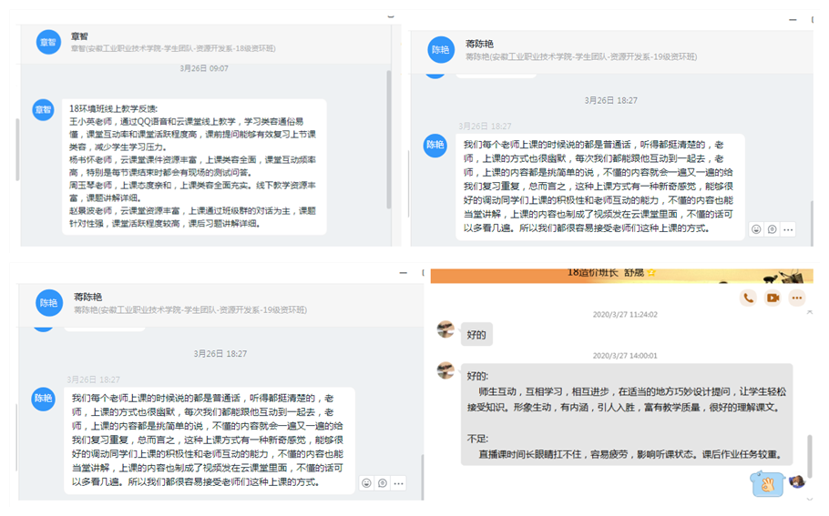
Task: Click 陈艳 avatar in top-right chat header
Action: 441,50
